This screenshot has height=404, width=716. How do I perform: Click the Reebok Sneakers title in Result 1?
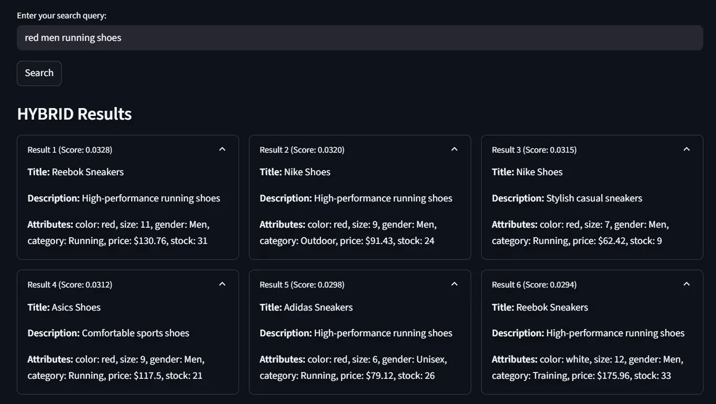point(88,172)
